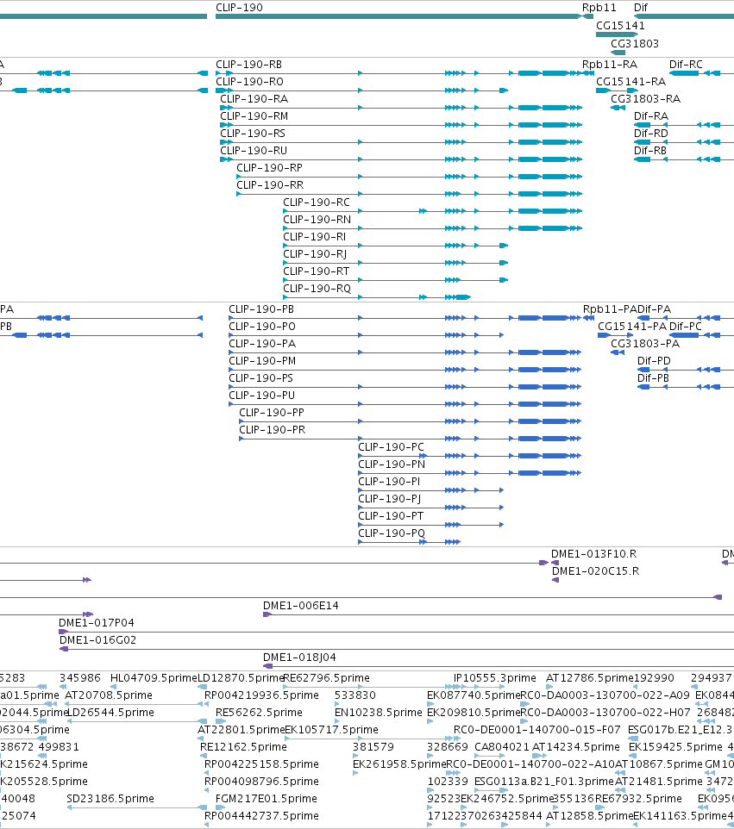The width and height of the screenshot is (734, 829).
Task: Click clone DME1-013F10.R
Action: tap(593, 554)
